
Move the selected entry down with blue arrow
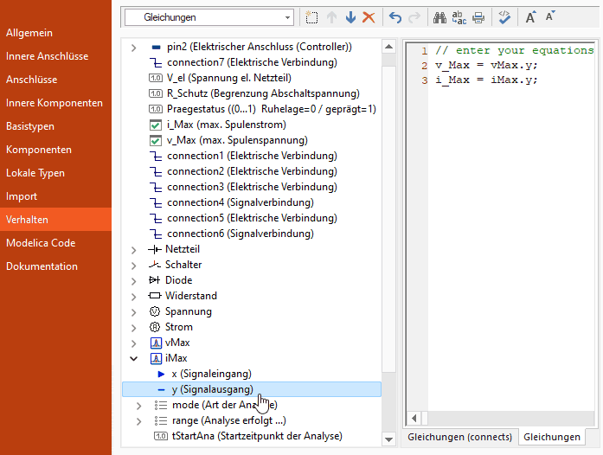point(350,17)
